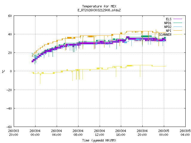Screen dimensions: 191x143
Task: Click the 0 tick on y-axis
Action: (11, 71)
